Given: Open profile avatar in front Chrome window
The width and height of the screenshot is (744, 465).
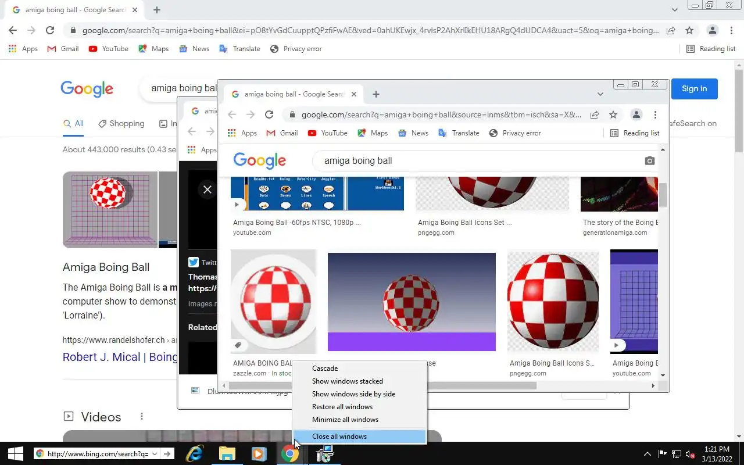Looking at the screenshot, I should 636,115.
